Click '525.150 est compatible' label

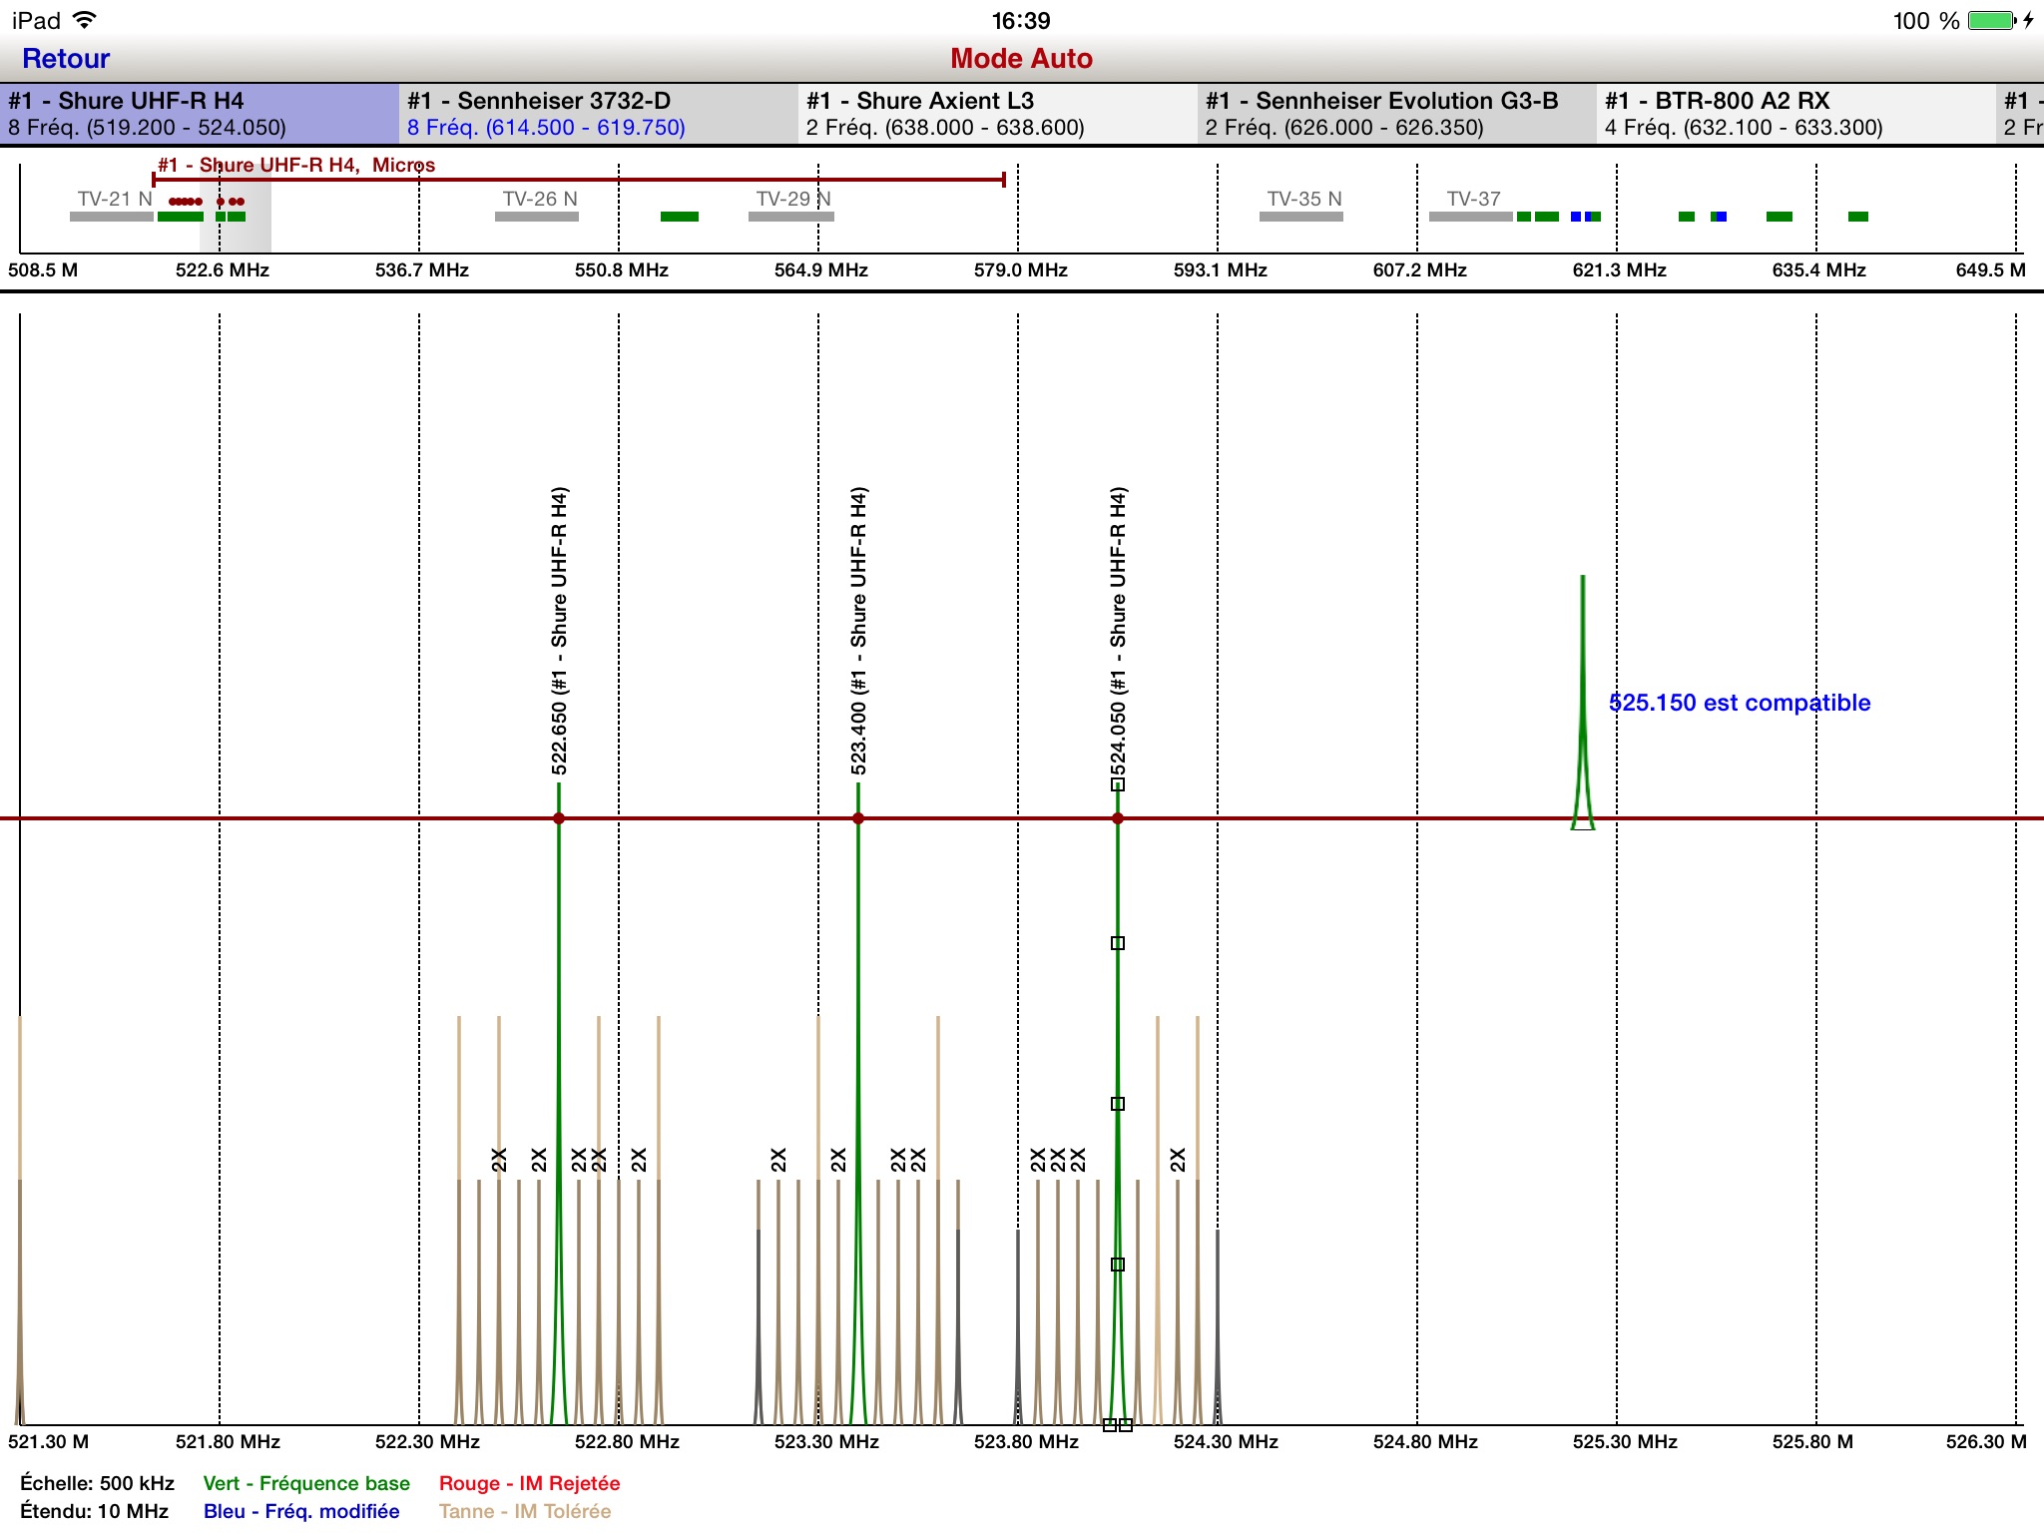tap(1740, 703)
